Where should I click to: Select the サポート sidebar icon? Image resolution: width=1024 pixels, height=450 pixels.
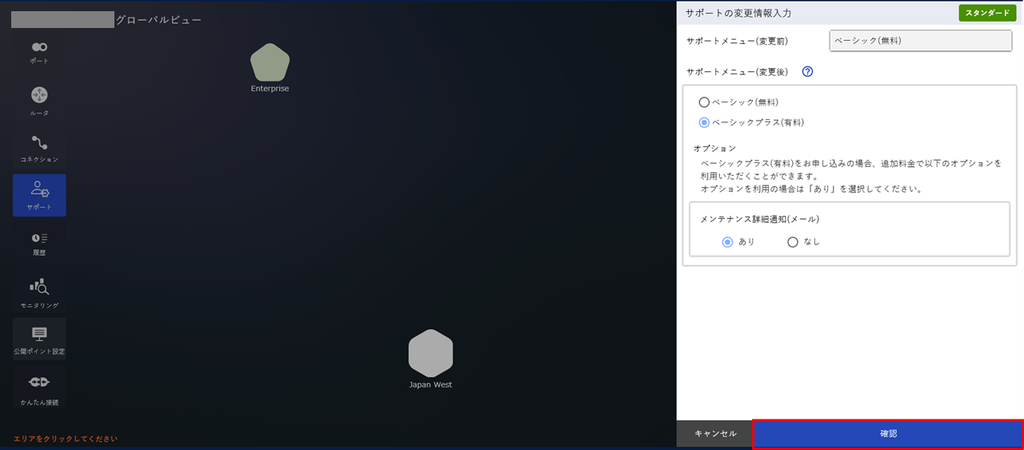pyautogui.click(x=39, y=195)
